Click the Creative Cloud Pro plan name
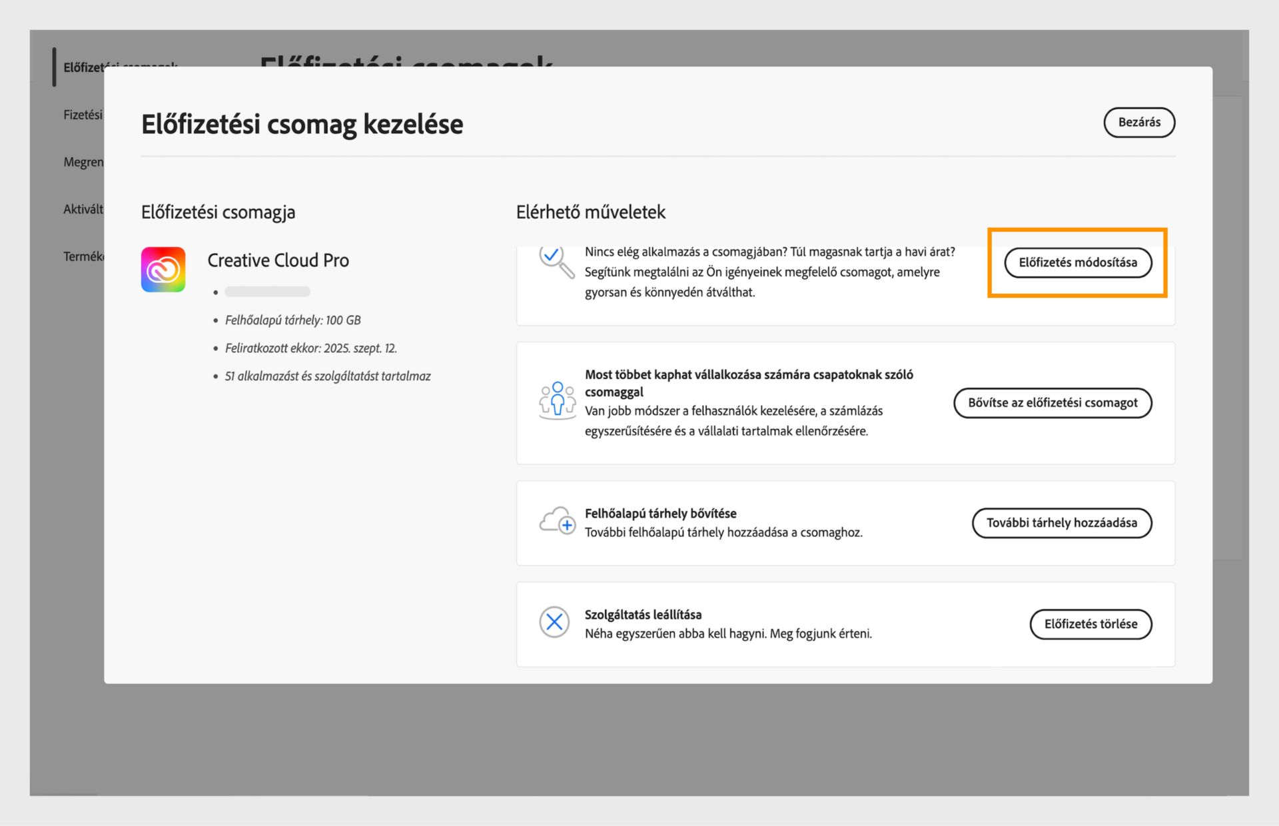The height and width of the screenshot is (826, 1279). (x=278, y=260)
